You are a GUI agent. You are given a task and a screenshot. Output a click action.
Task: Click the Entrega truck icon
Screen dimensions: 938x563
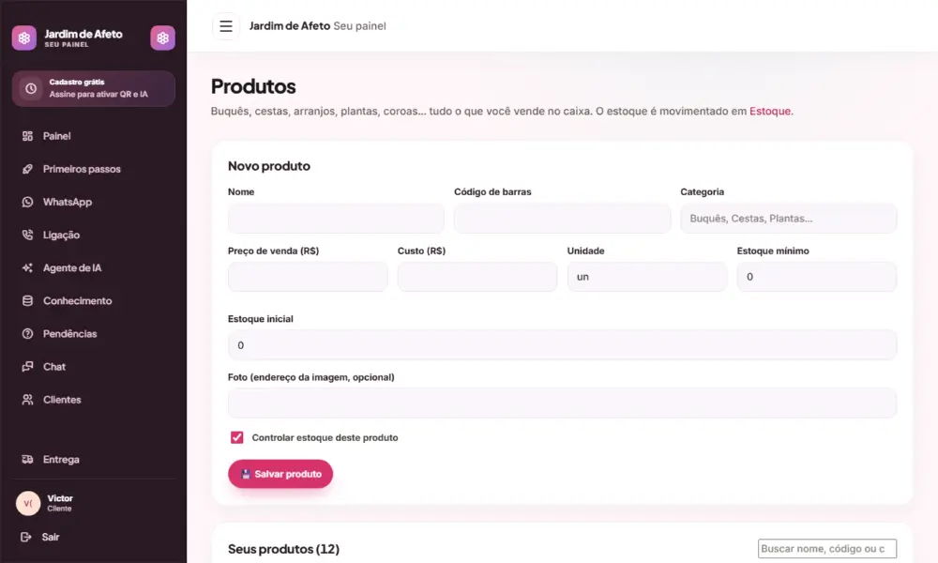click(x=27, y=460)
